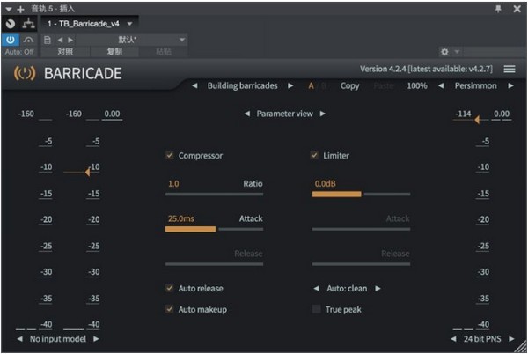The height and width of the screenshot is (354, 528).
Task: Open the Barricade hamburger menu
Action: point(510,69)
